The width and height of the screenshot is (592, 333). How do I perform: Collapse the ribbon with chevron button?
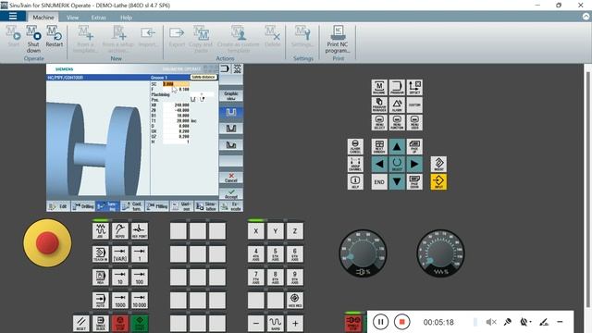(586, 17)
